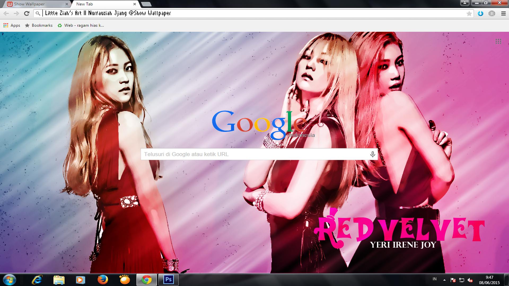
Task: Open the blue download arrow extension
Action: 480,14
